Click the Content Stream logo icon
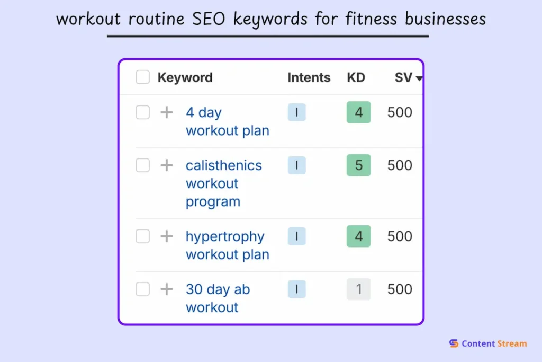The width and height of the screenshot is (542, 362). click(x=454, y=343)
